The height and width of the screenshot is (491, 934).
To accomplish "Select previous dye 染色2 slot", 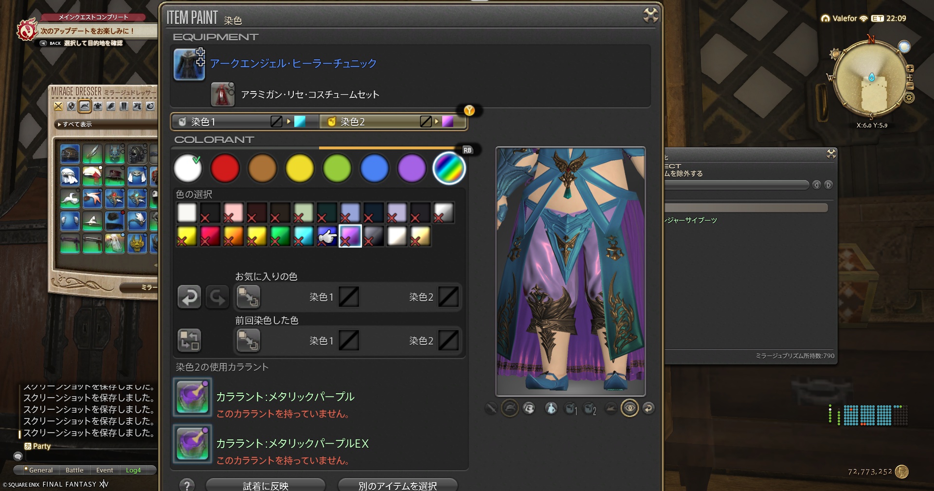I will tap(449, 341).
